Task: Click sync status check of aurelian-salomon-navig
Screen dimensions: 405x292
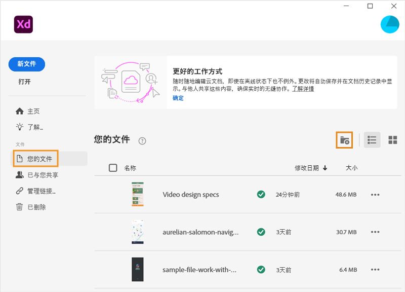Action: (x=261, y=232)
